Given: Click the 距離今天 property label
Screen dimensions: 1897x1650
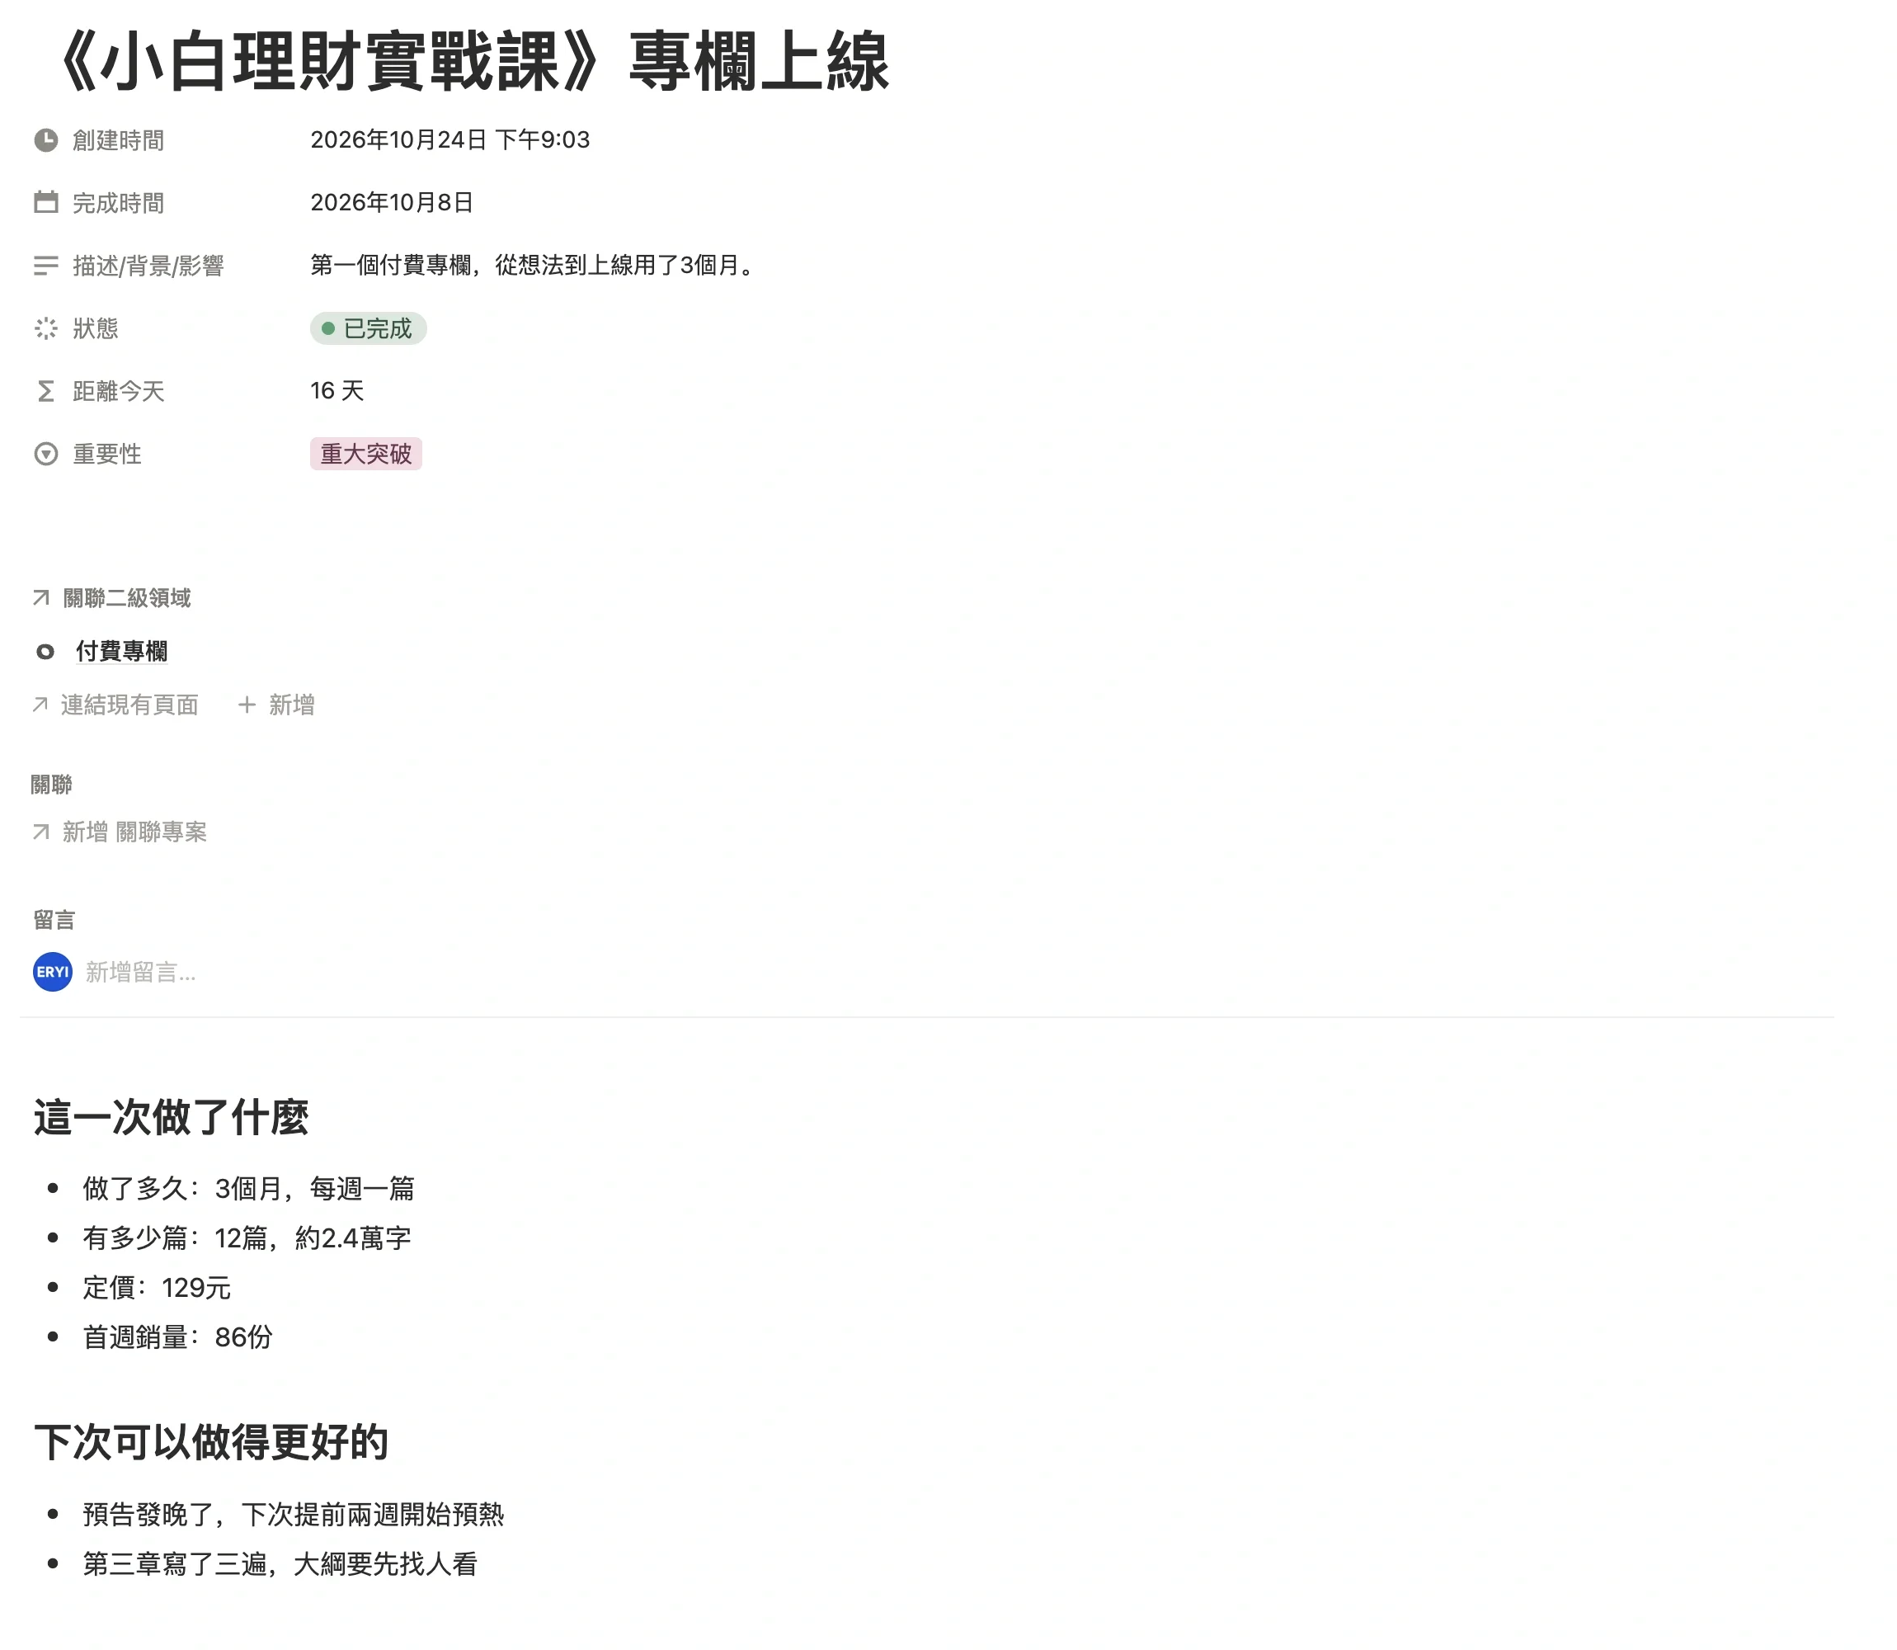Looking at the screenshot, I should point(119,391).
